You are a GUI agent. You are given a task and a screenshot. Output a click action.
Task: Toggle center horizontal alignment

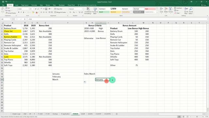[x=44, y=12]
